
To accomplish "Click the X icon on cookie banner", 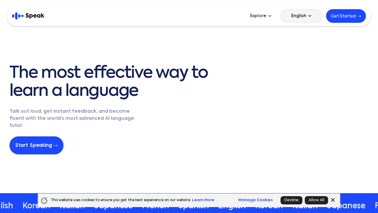I will [x=333, y=200].
